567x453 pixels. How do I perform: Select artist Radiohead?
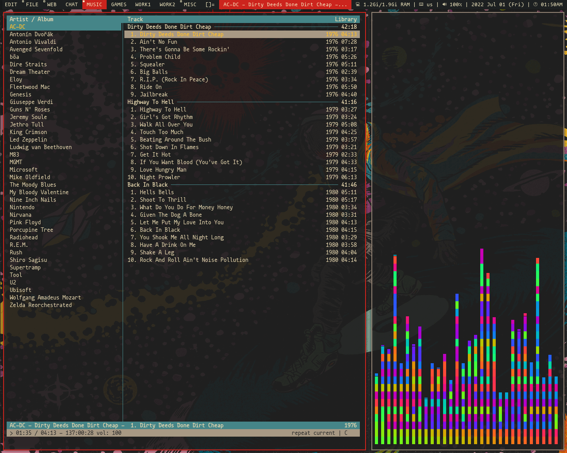tap(64, 238)
